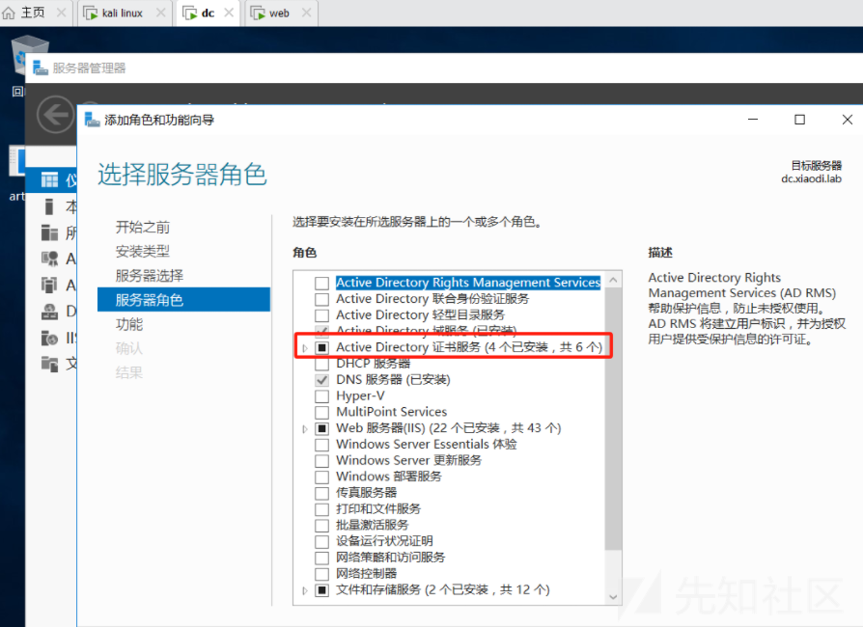Check MultiPoint Services role
The width and height of the screenshot is (863, 627).
tap(322, 412)
